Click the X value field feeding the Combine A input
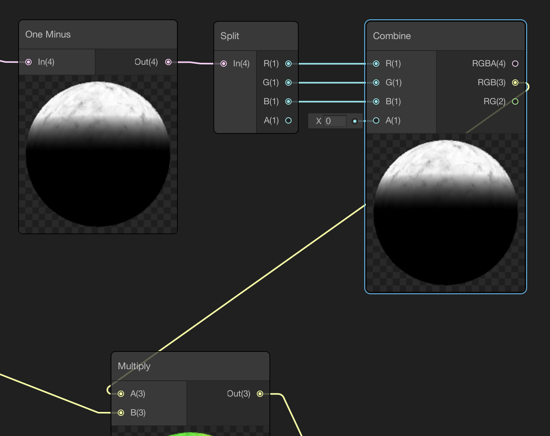 (335, 121)
